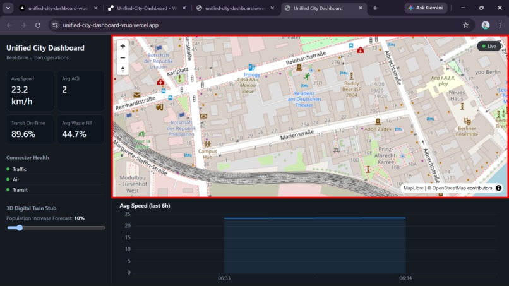Click the 06:33 chart axis label

click(224, 278)
